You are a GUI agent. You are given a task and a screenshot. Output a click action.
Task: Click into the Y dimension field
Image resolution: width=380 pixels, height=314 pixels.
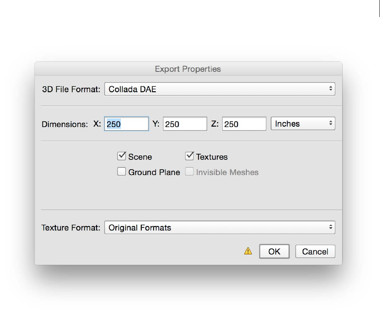point(185,124)
